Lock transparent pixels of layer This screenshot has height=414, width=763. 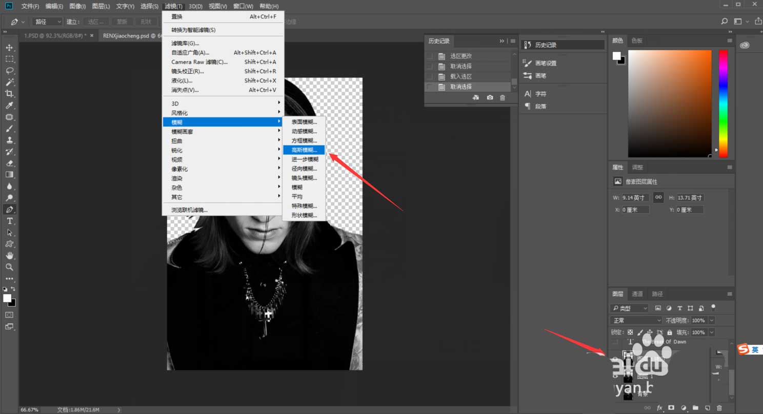point(630,333)
